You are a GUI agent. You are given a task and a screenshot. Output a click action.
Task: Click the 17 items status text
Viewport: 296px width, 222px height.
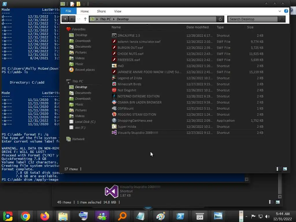(71, 169)
